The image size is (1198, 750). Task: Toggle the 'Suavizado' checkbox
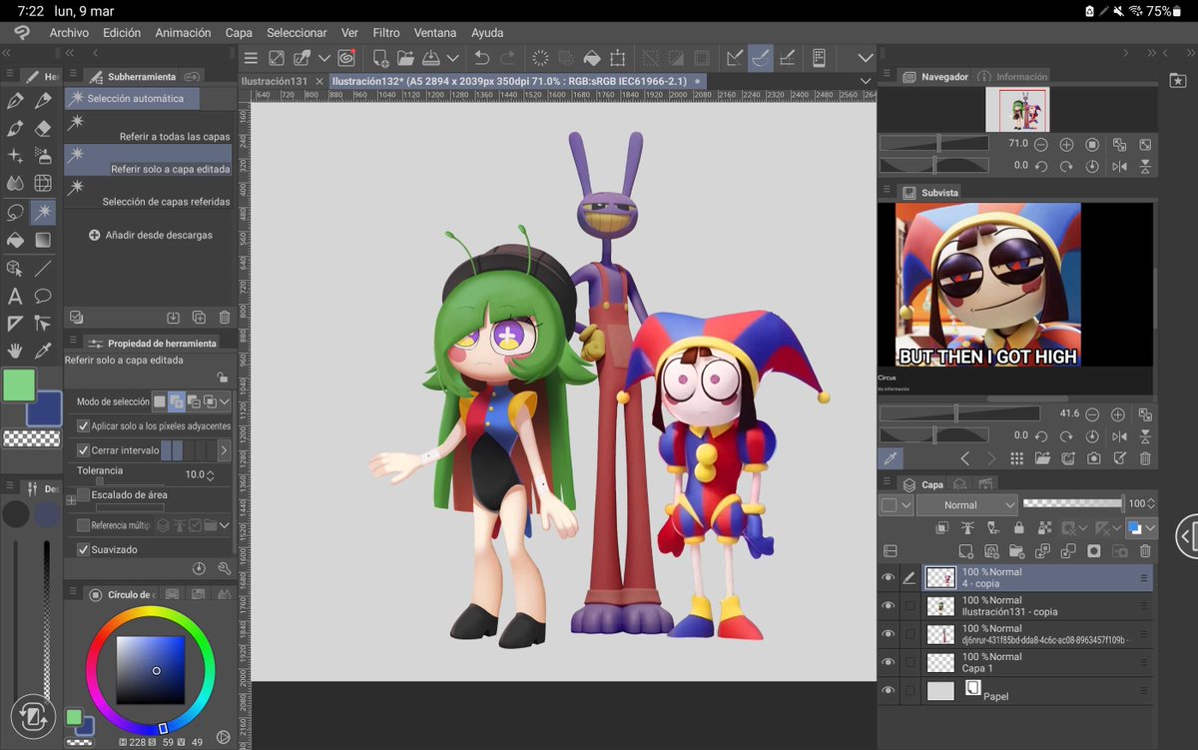84,549
